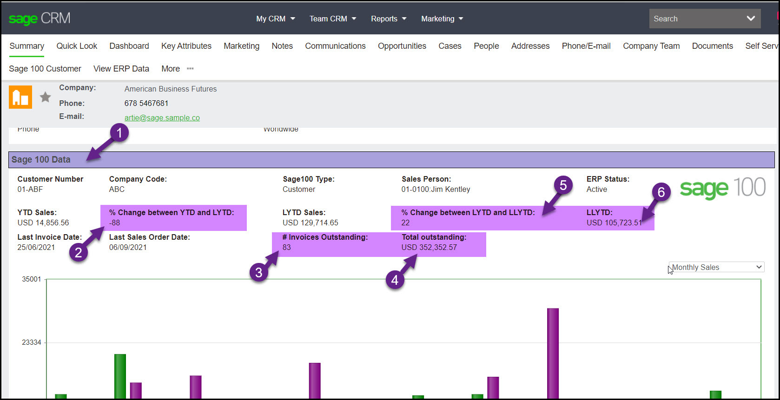Select the Sage 100 Customer tab
780x400 pixels.
click(x=45, y=69)
